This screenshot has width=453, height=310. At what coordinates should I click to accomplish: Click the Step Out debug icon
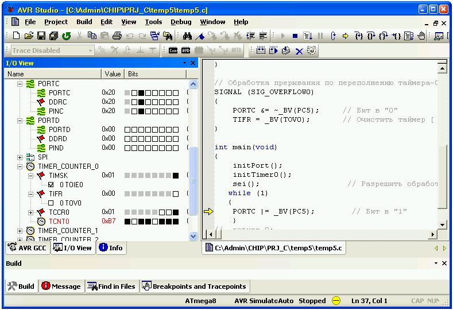tap(384, 36)
